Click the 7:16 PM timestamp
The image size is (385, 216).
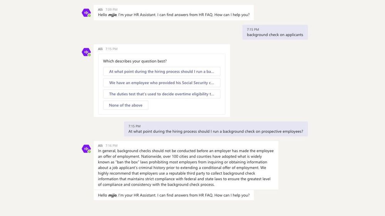click(111, 145)
